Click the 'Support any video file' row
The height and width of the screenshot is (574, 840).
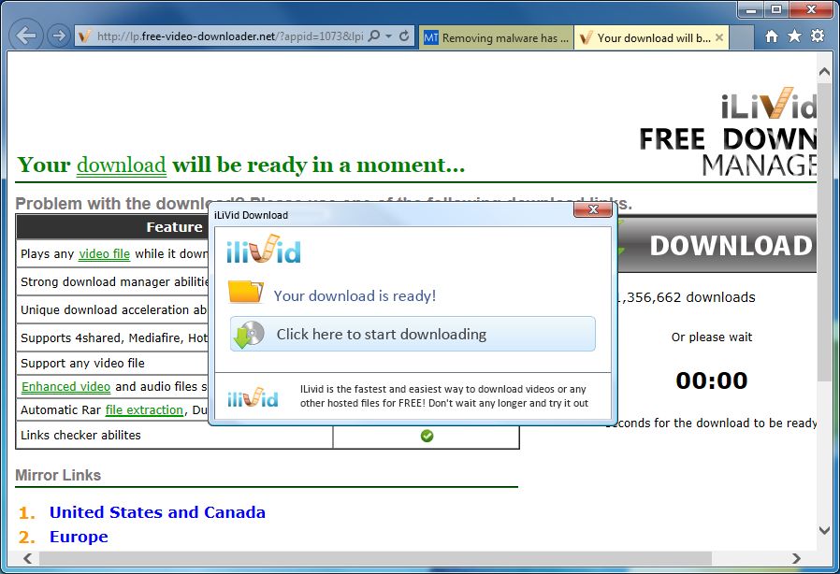point(112,363)
